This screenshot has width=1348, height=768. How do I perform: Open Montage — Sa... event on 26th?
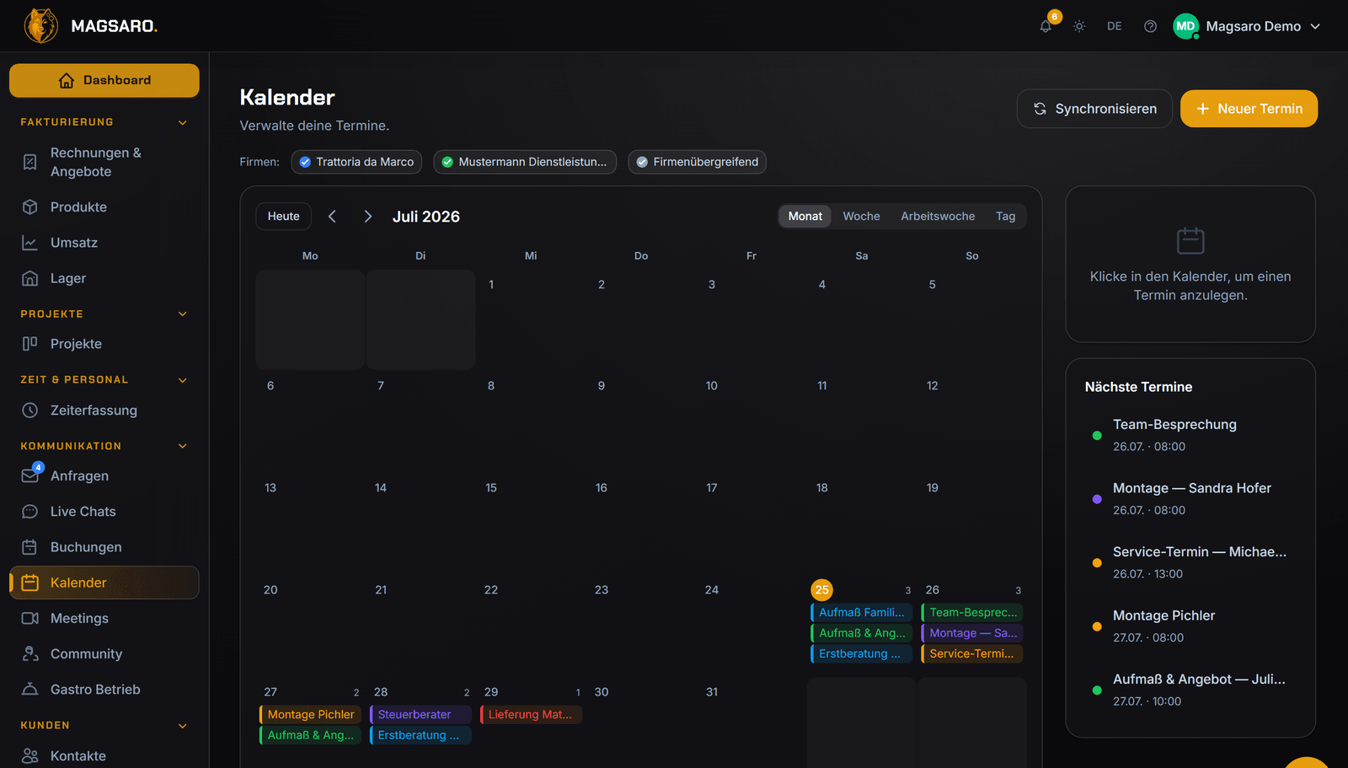(x=972, y=633)
